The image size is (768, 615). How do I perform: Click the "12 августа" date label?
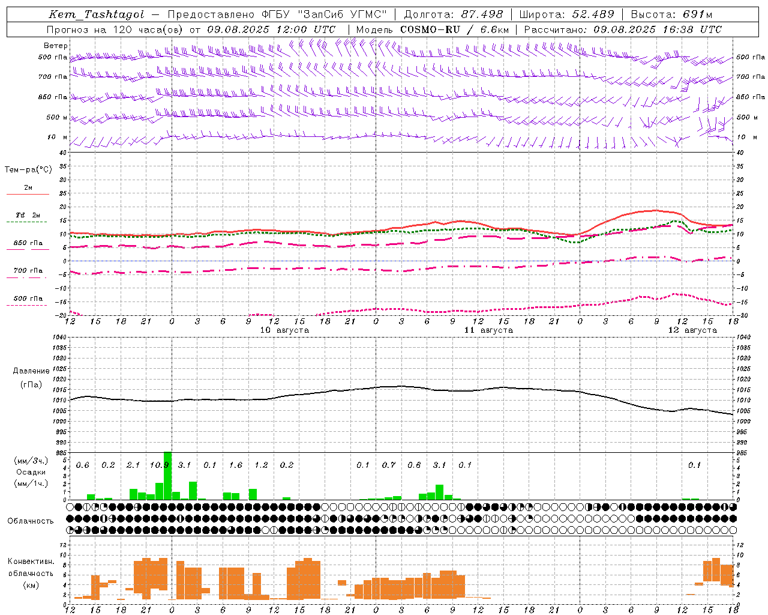pyautogui.click(x=692, y=330)
